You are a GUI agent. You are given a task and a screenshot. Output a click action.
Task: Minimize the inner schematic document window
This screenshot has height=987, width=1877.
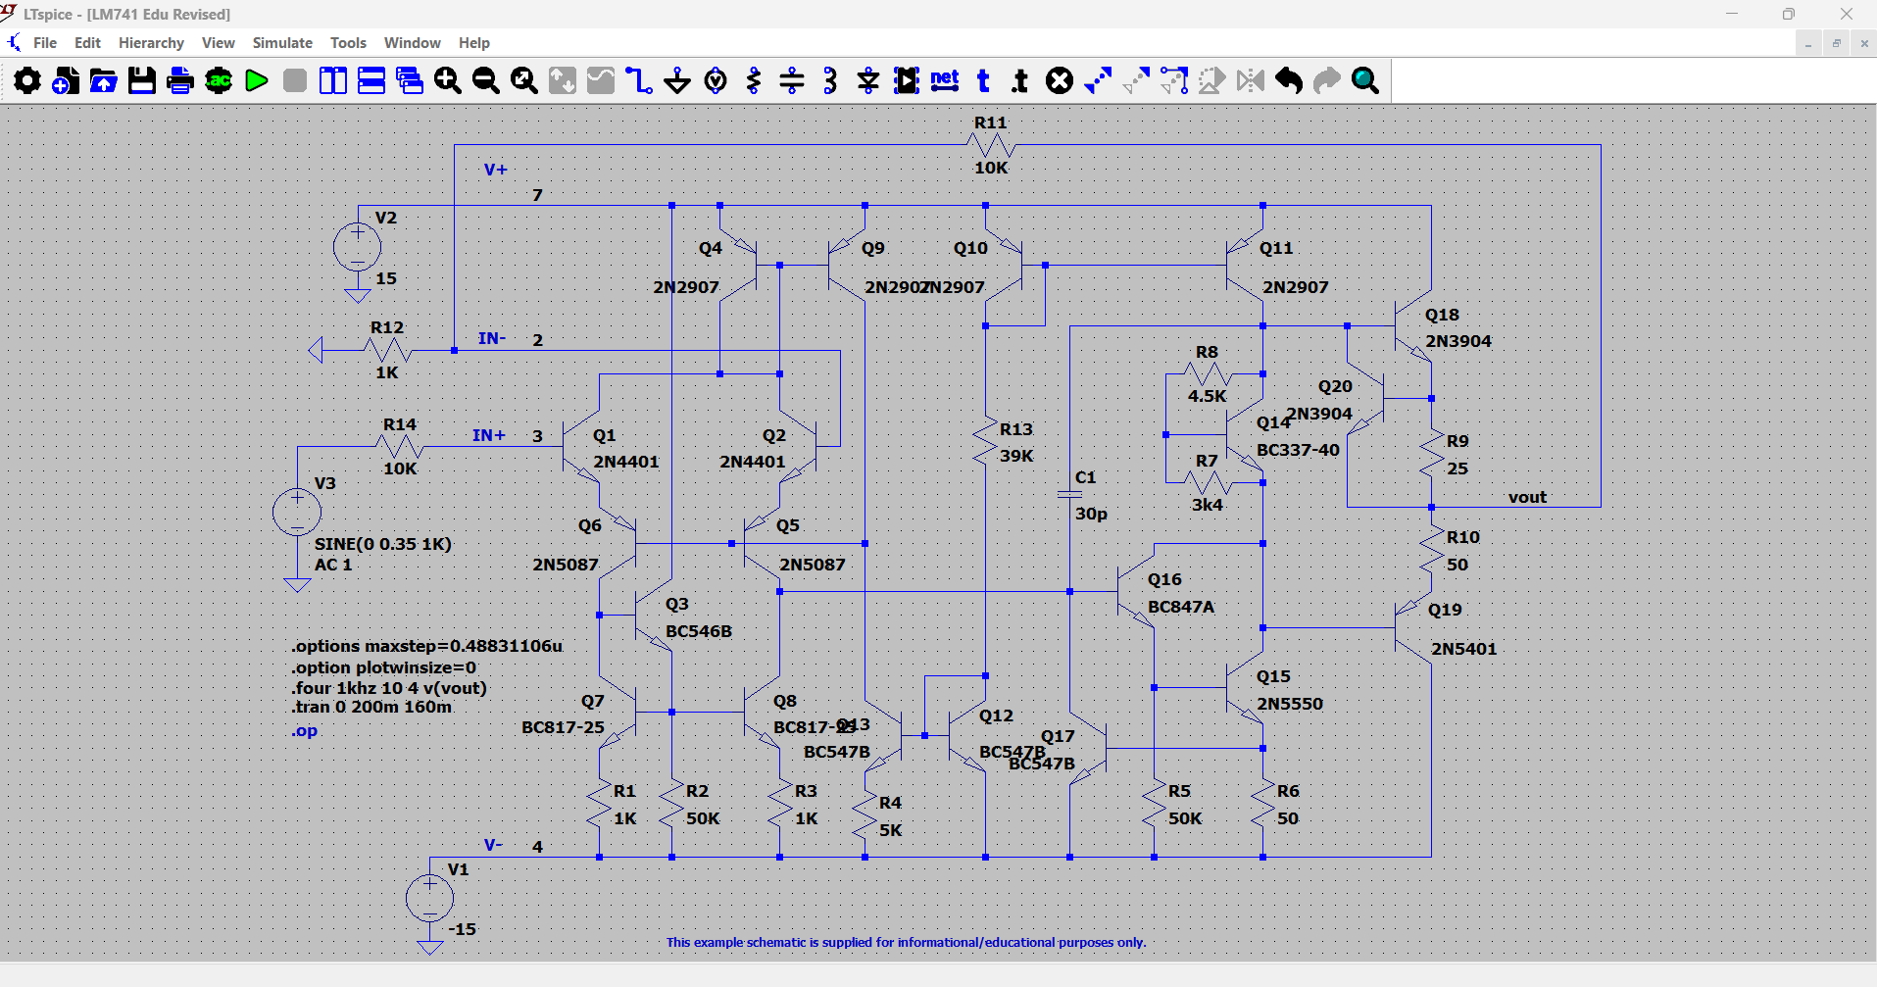click(x=1808, y=43)
